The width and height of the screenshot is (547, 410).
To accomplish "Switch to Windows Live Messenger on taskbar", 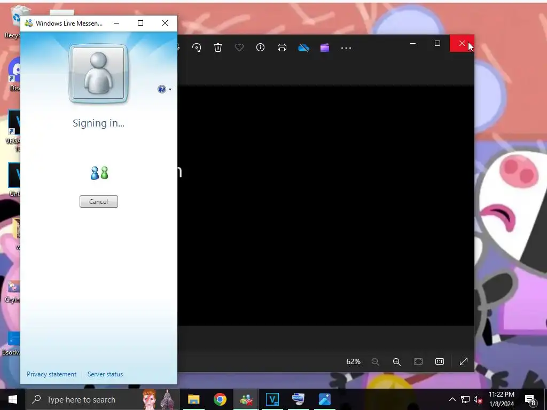I will [246, 399].
